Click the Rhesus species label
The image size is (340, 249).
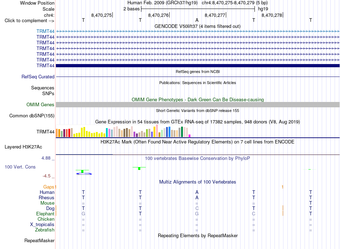coord(47,197)
